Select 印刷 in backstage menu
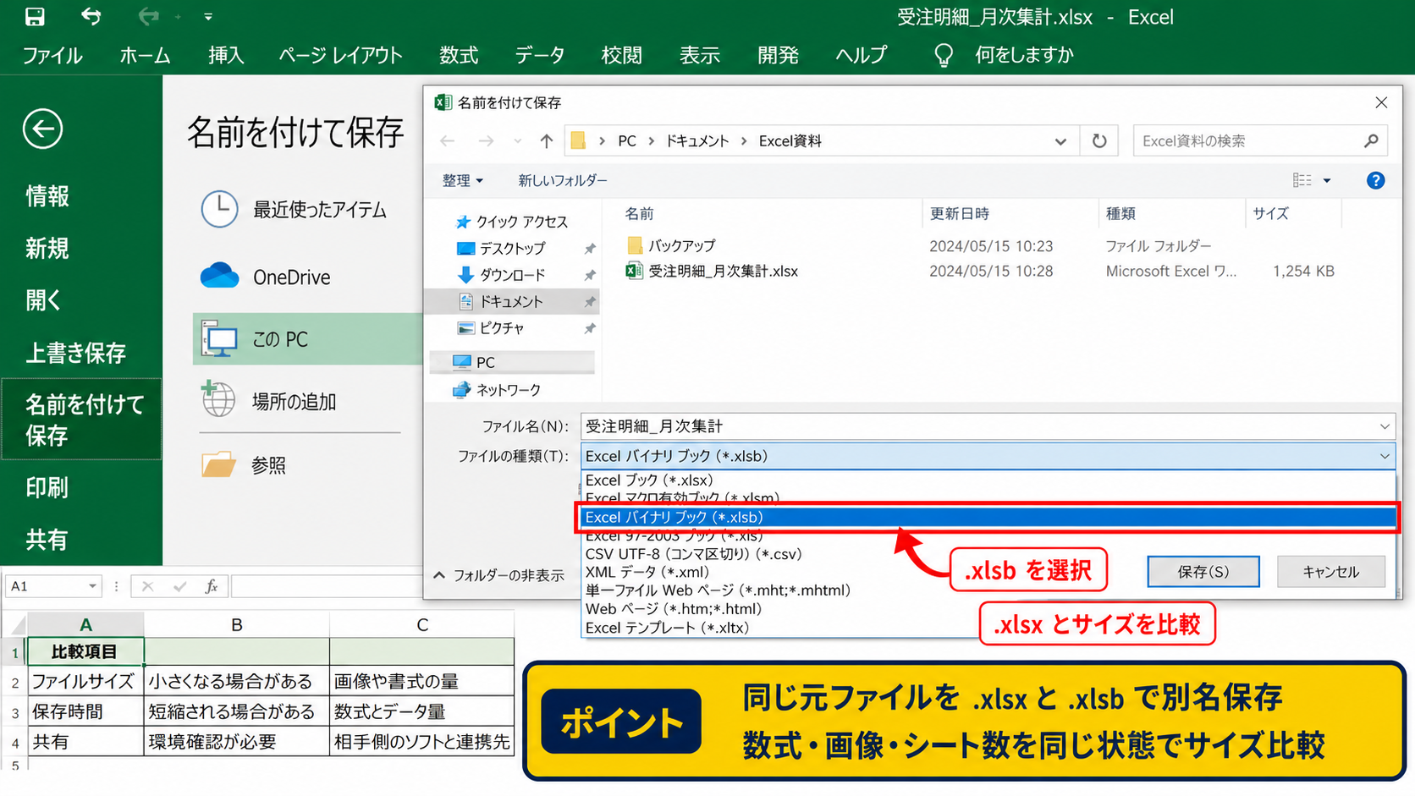The width and height of the screenshot is (1415, 796). 47,488
